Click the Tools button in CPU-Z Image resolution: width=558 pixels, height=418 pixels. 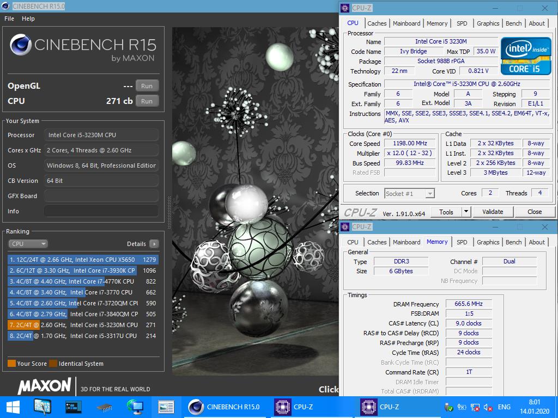click(446, 212)
